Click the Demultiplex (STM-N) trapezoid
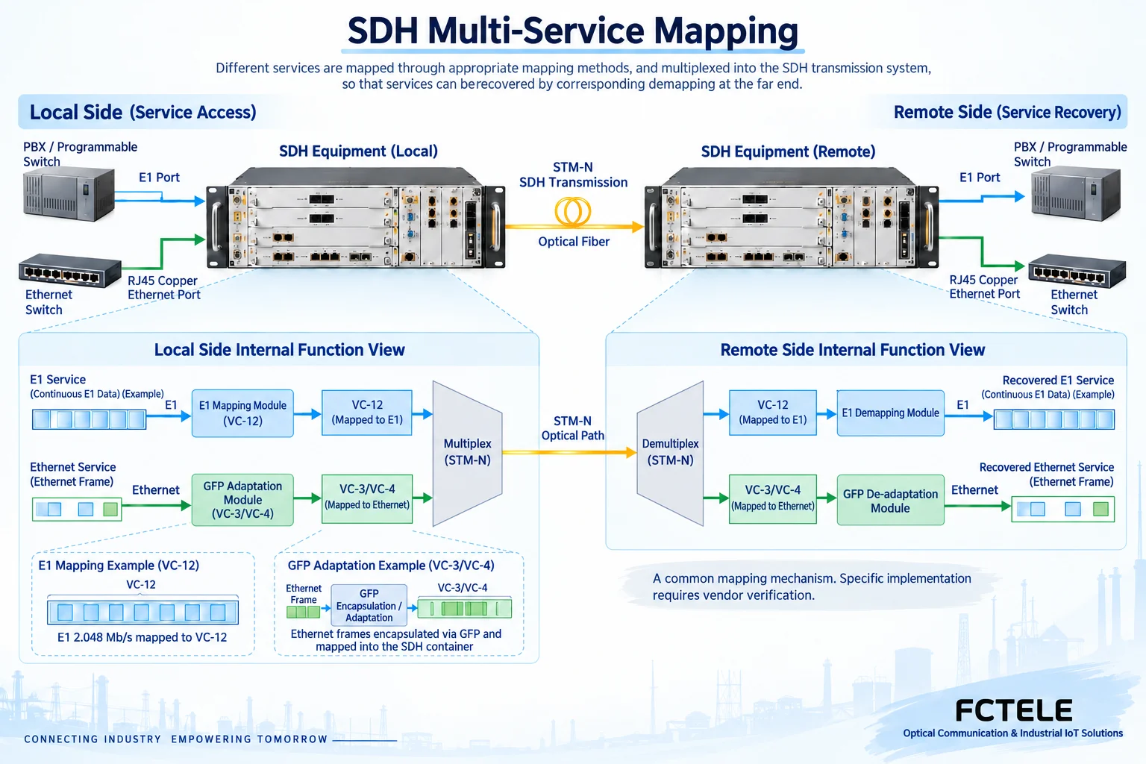 [670, 454]
